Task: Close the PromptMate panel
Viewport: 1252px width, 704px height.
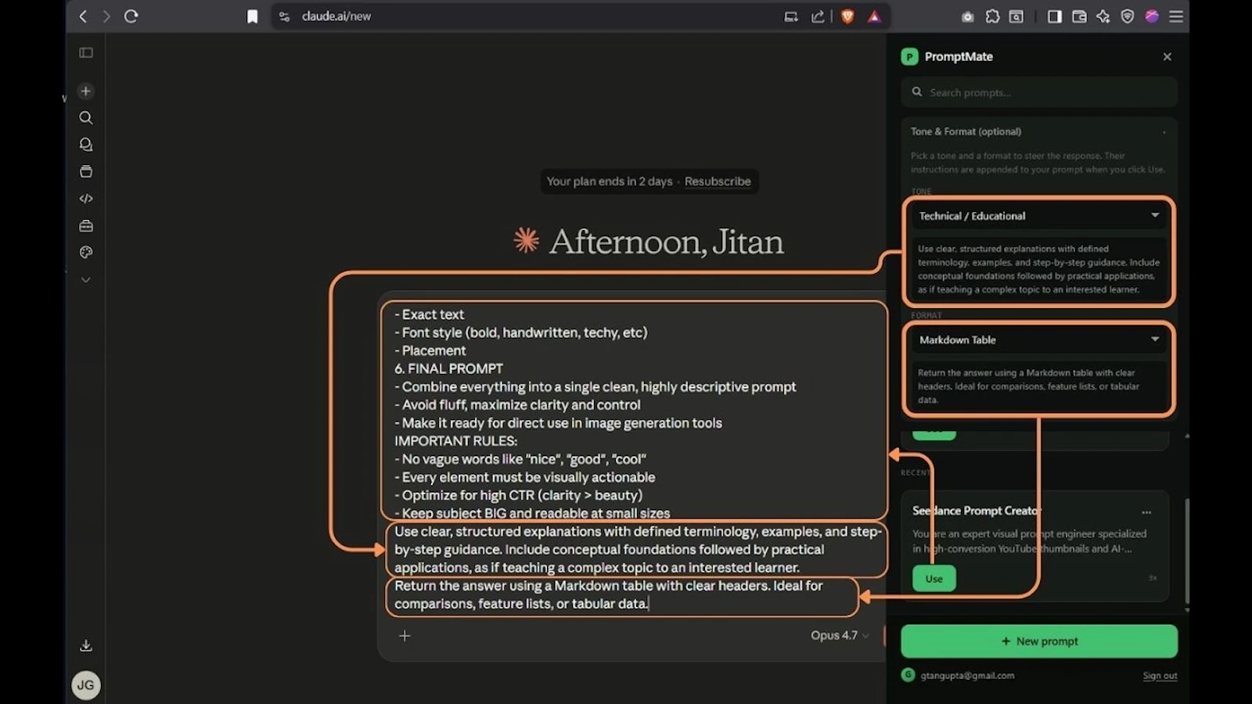Action: click(1167, 57)
